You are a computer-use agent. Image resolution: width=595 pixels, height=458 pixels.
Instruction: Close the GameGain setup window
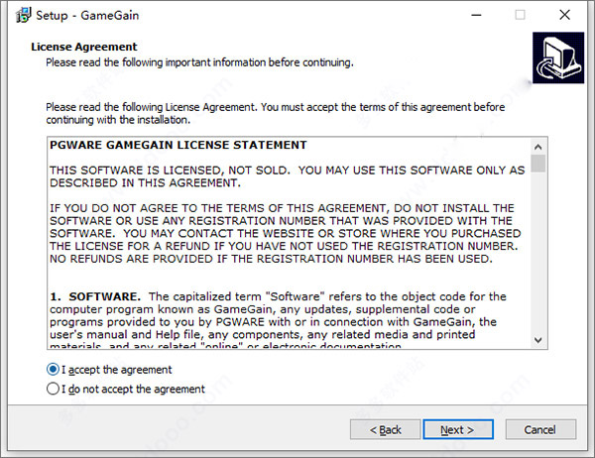566,16
